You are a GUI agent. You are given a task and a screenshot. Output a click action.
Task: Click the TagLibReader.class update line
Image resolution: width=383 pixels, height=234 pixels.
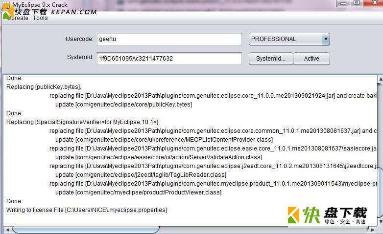click(141, 175)
